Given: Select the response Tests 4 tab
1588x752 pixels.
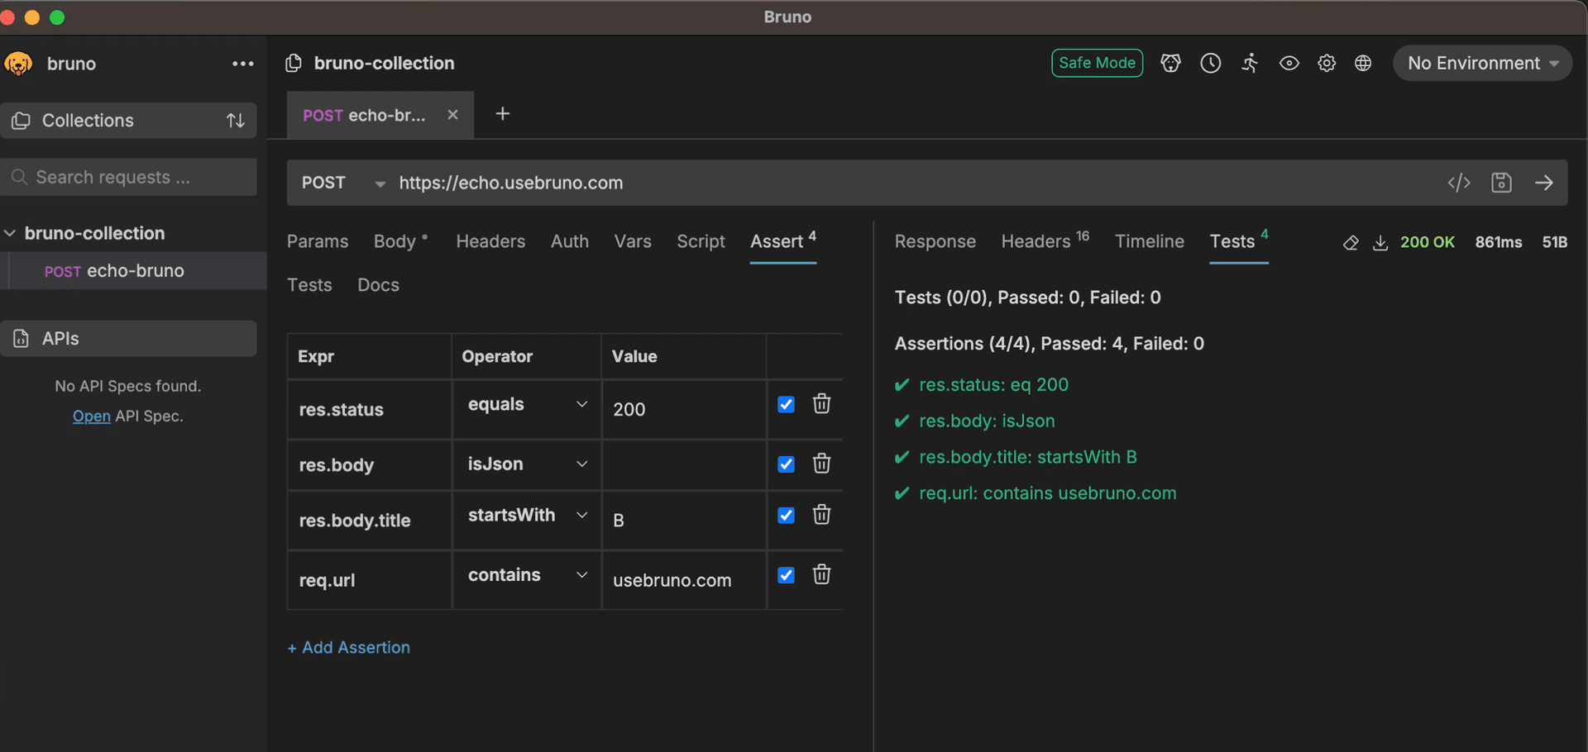Looking at the screenshot, I should click(x=1238, y=241).
